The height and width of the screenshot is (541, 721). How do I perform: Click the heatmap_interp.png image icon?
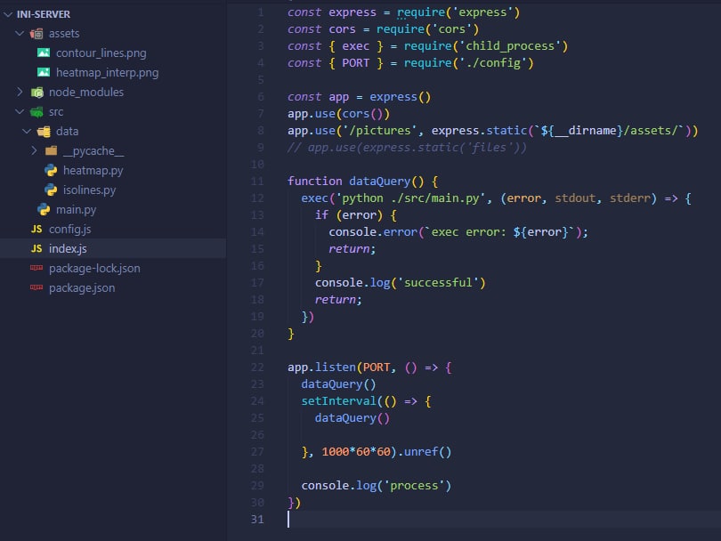click(x=44, y=73)
